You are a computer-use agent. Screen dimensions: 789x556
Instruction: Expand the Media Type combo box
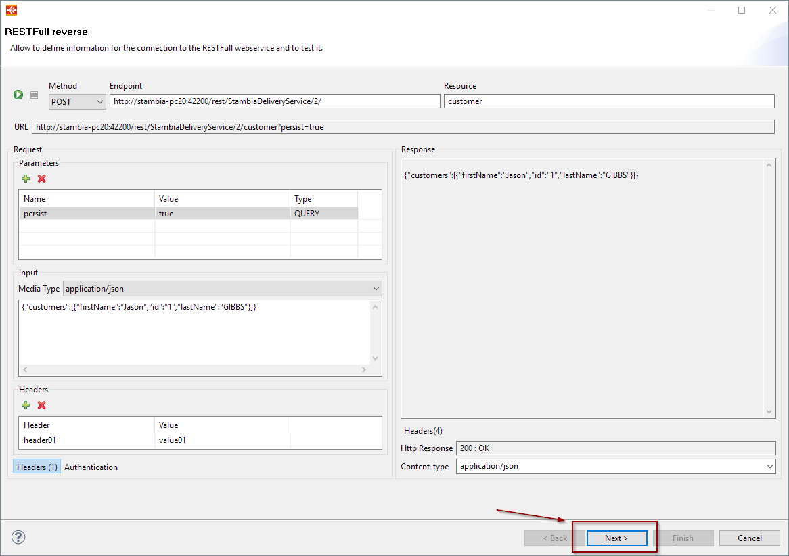[222, 289]
